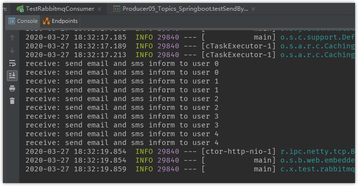Click the last 'inform to user 4' line
Screen dimensions: 358x186
pyautogui.click(x=122, y=143)
